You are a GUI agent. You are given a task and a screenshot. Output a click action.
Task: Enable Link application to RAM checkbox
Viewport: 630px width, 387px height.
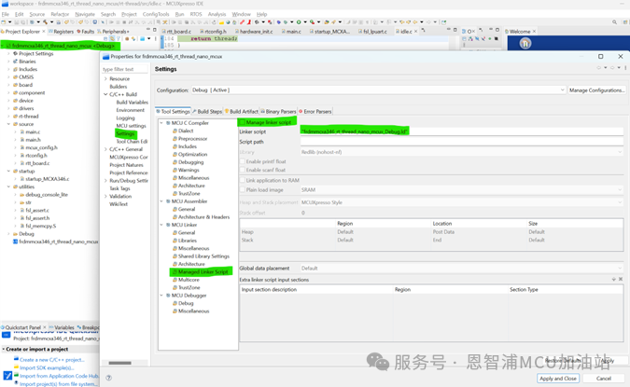(x=242, y=180)
